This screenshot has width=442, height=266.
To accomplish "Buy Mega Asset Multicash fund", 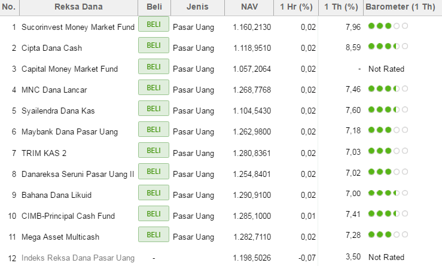I will point(154,234).
